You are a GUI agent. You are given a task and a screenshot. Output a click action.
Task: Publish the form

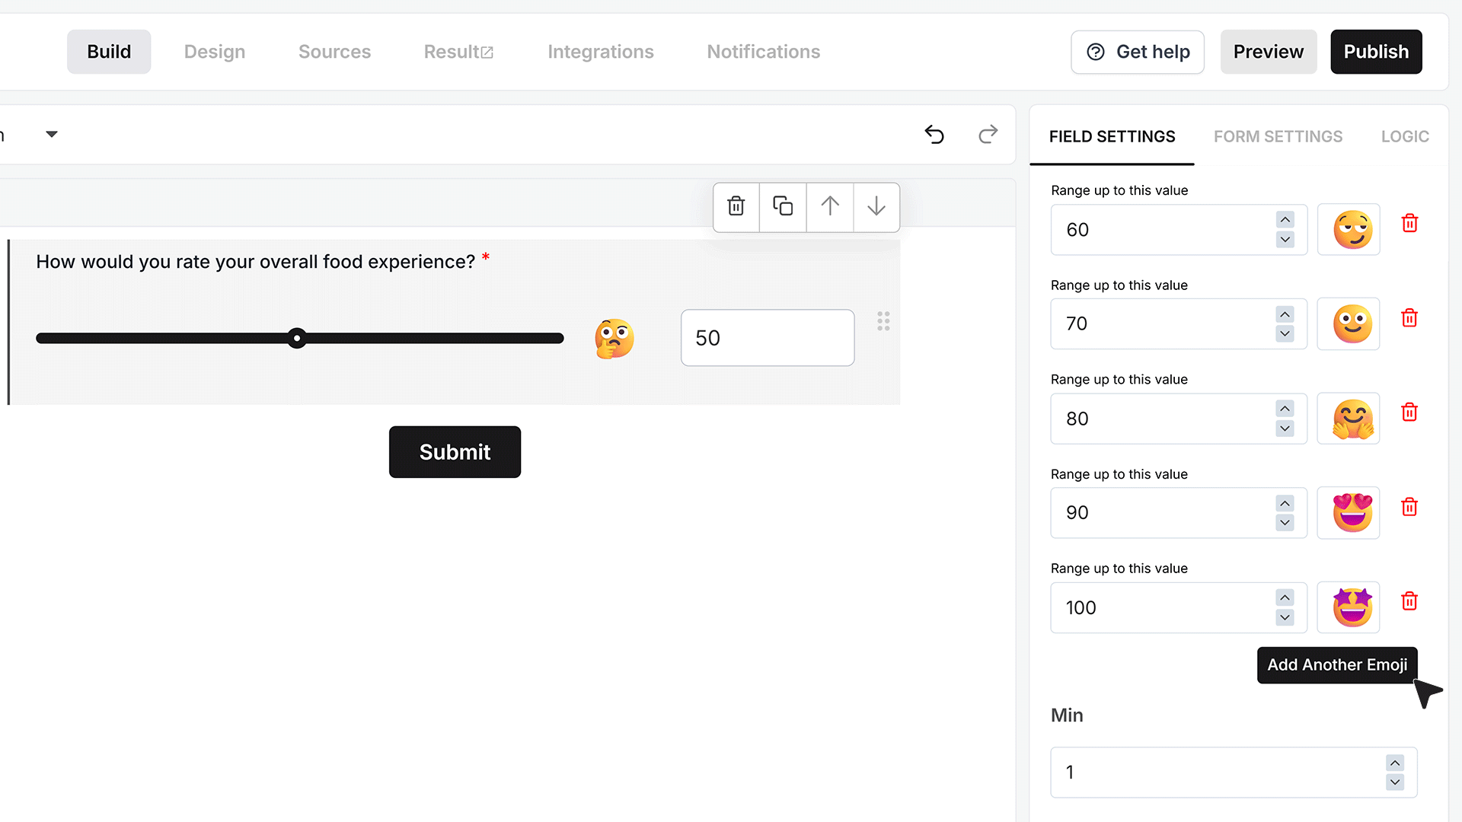pos(1376,52)
